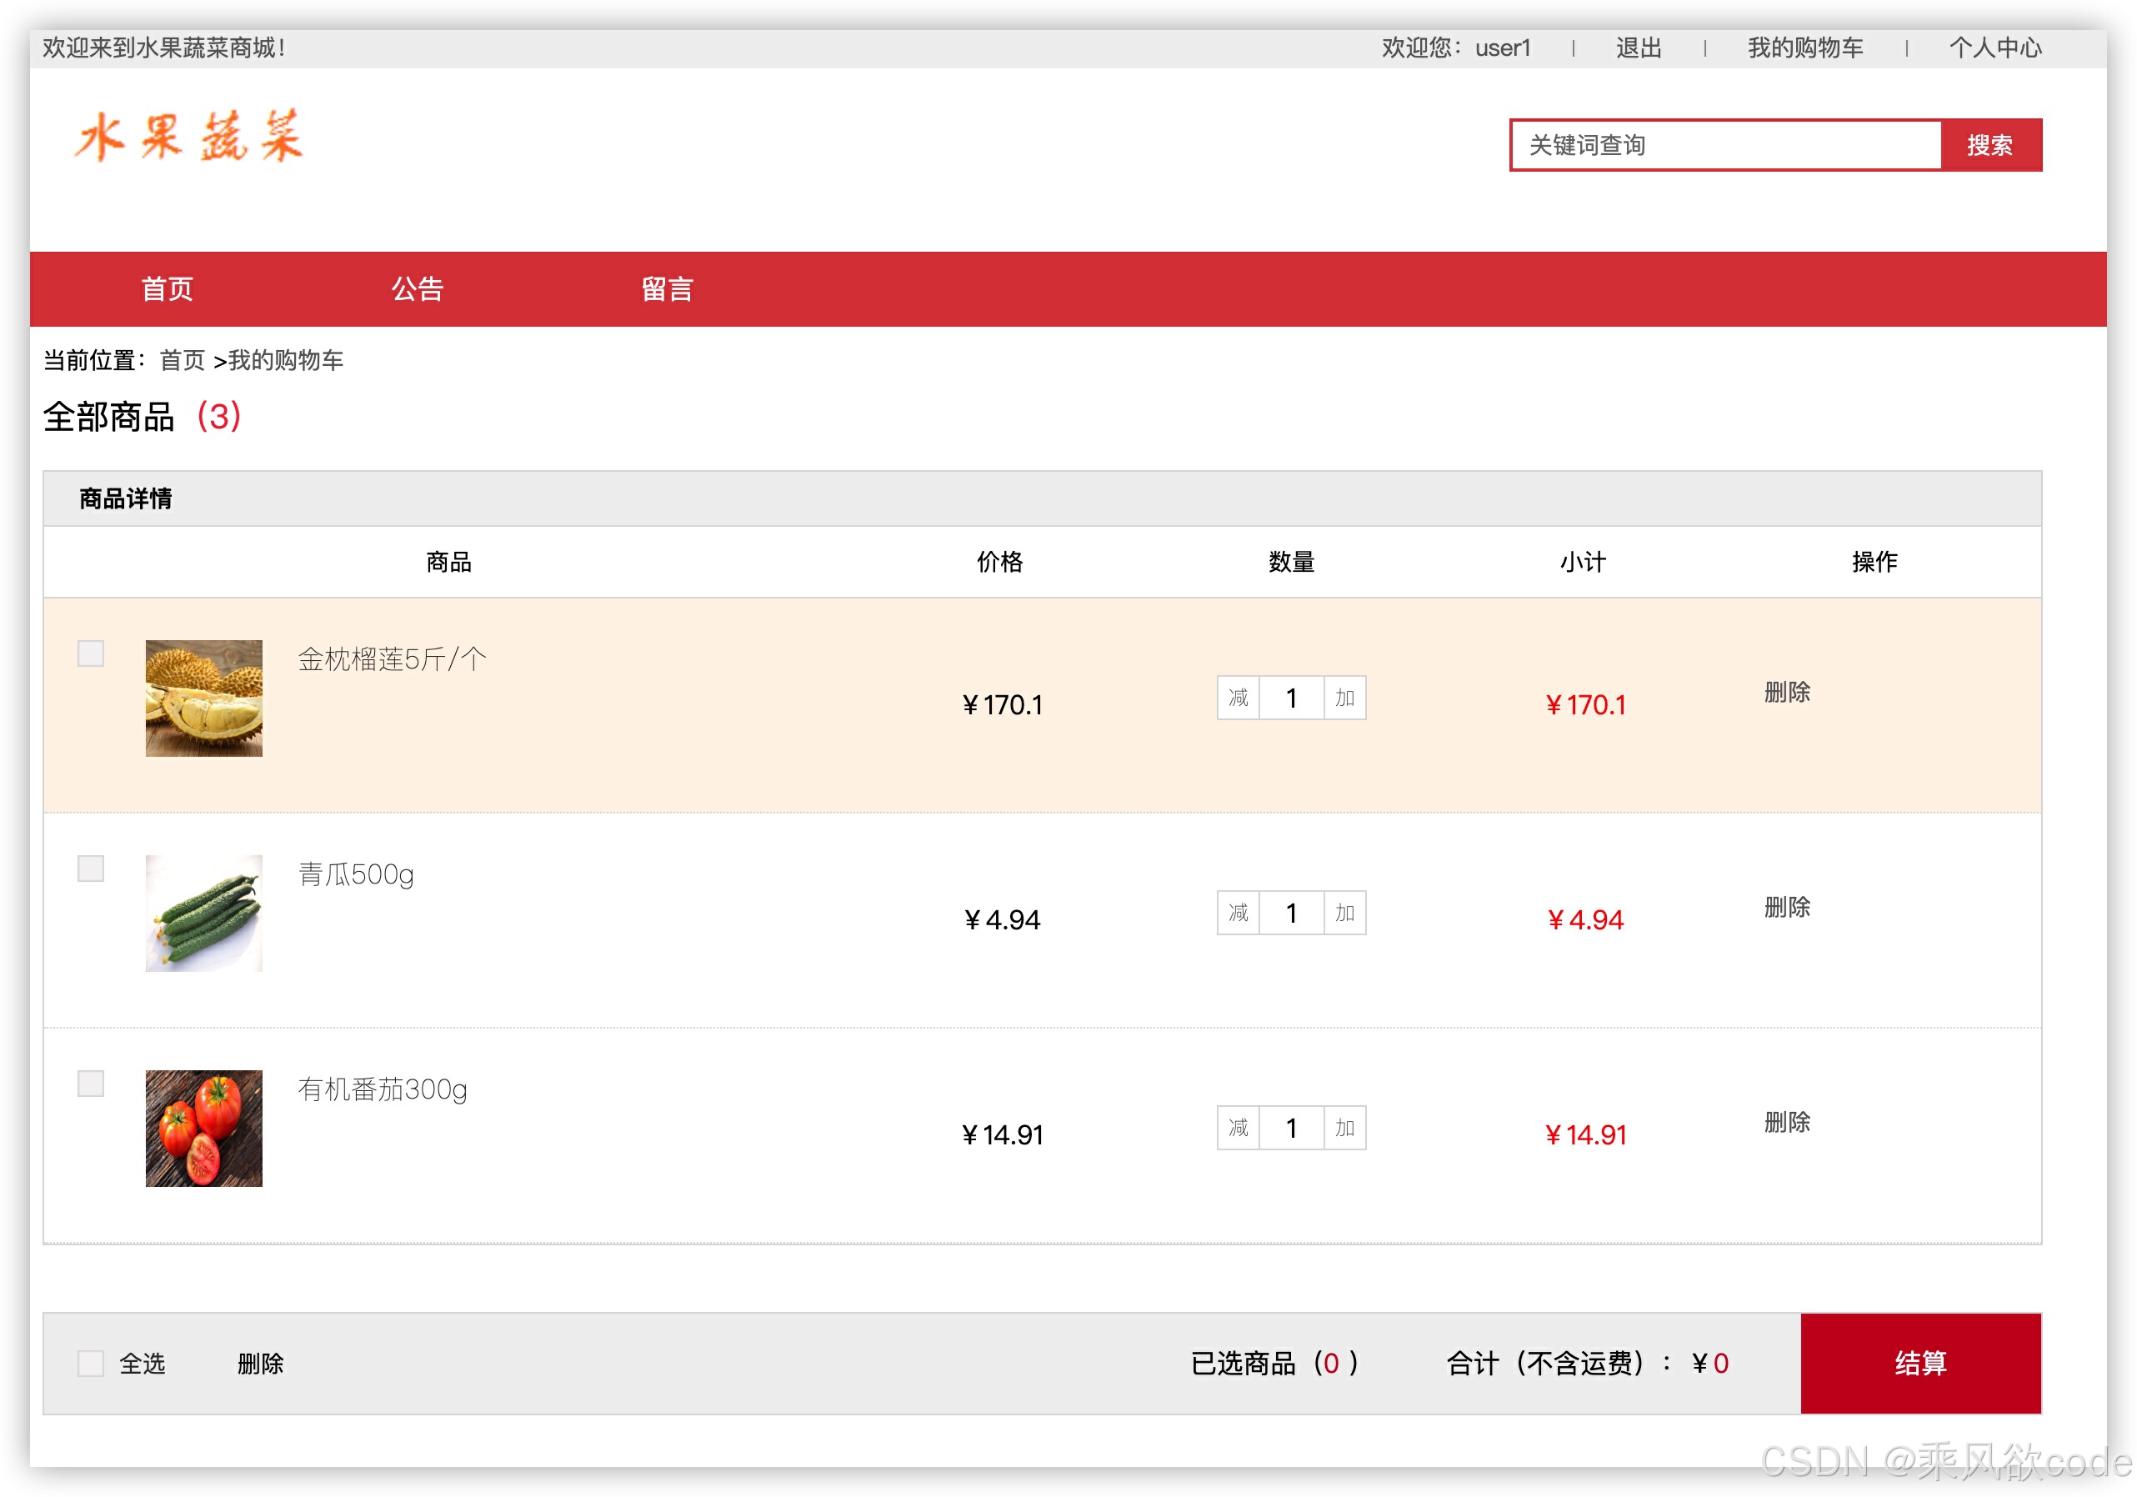Open the cucumber product thumbnail
Viewport: 2137px width, 1497px height.
(x=204, y=913)
